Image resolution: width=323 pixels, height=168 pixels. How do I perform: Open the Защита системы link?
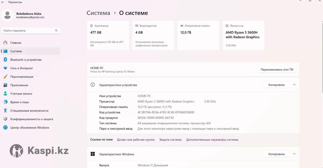pos(170,140)
